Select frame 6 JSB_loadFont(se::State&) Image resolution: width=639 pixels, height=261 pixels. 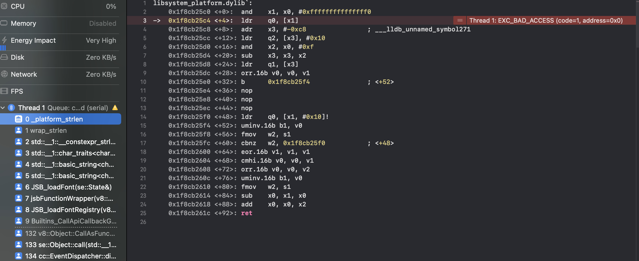[68, 187]
